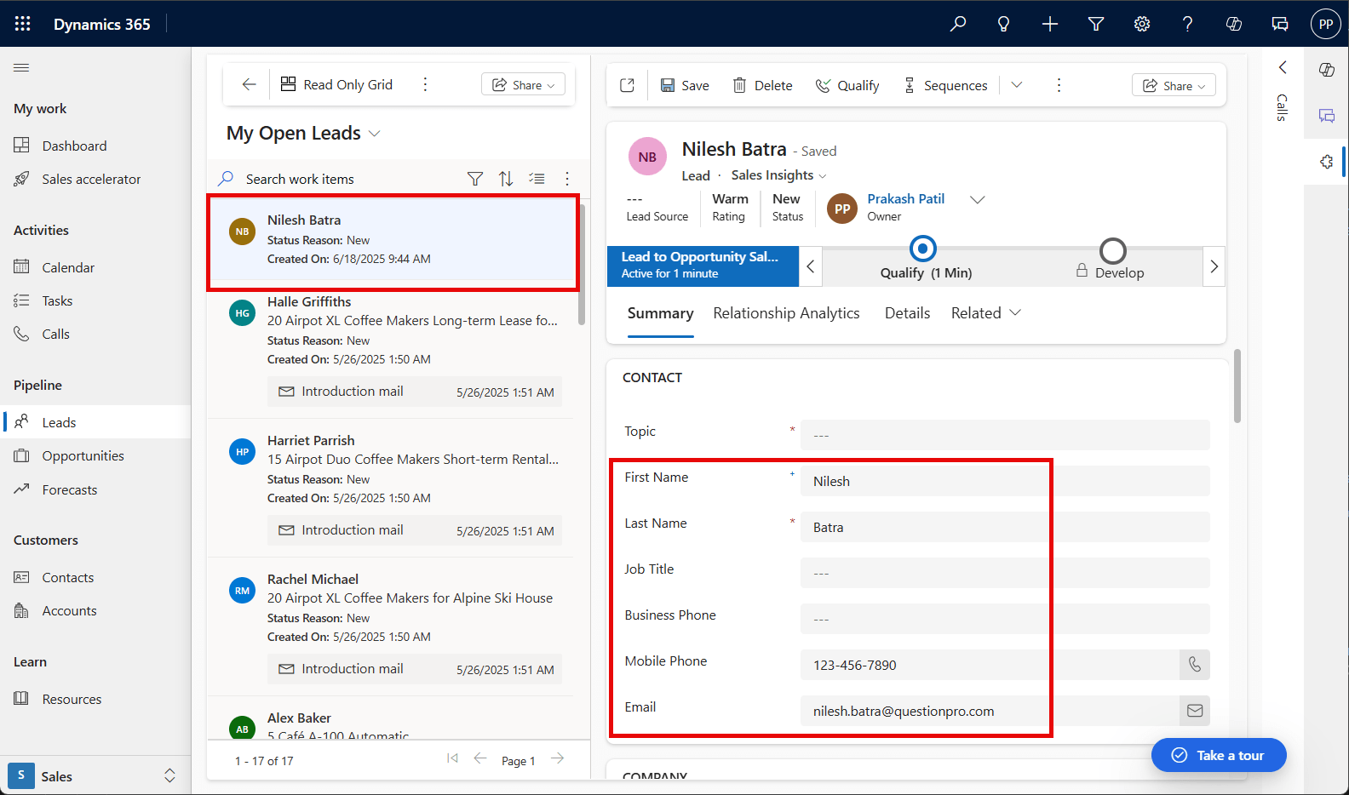The image size is (1349, 795).
Task: Click the sort arrows icon in work list
Action: pos(506,179)
